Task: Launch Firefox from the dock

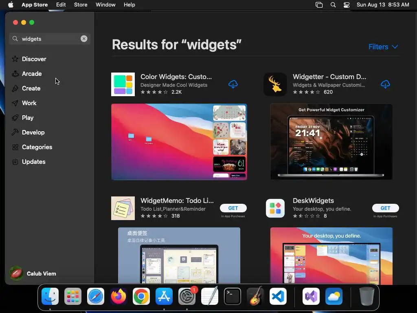Action: (119, 296)
